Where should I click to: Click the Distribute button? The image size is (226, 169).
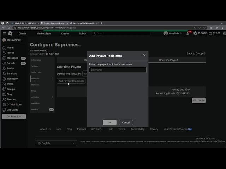199,100
